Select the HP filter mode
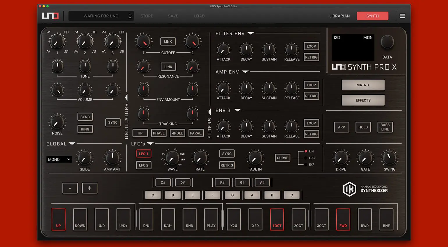Screen dimensions: 448x247 [x=140, y=133]
